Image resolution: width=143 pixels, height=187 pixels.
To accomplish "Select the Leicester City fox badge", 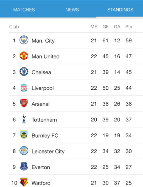I will [24, 151].
